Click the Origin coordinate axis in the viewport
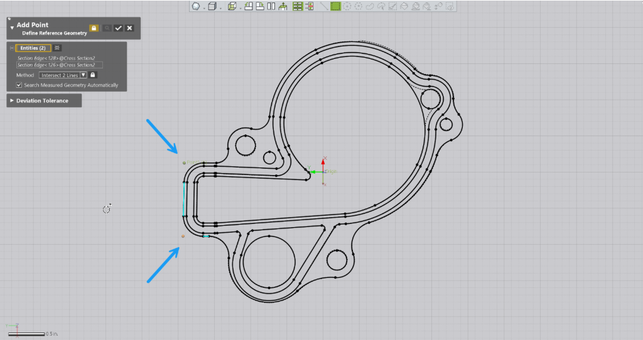Image resolution: width=643 pixels, height=340 pixels. [x=323, y=172]
